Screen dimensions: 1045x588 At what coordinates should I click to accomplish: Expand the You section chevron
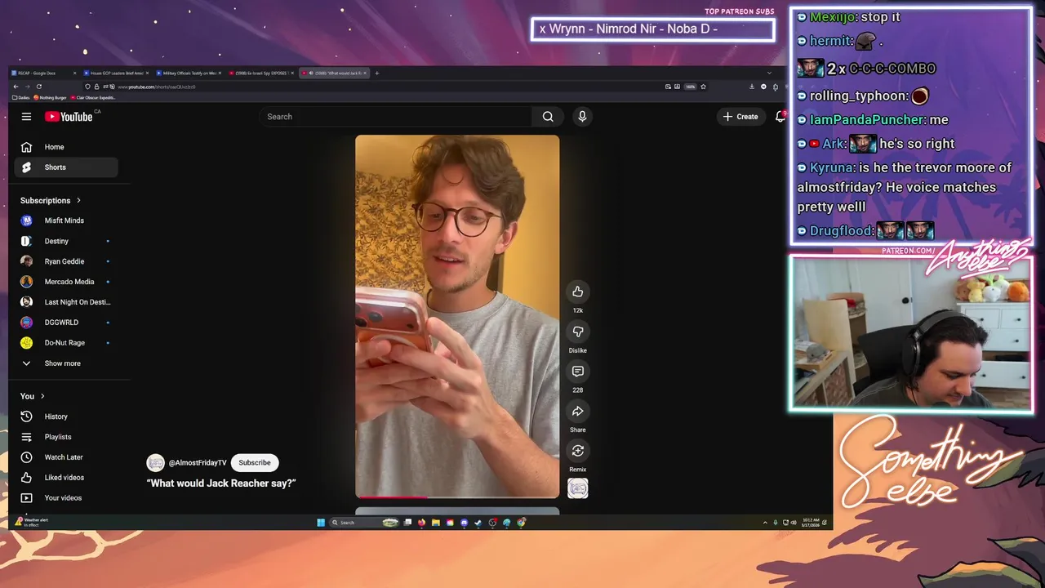tap(42, 396)
